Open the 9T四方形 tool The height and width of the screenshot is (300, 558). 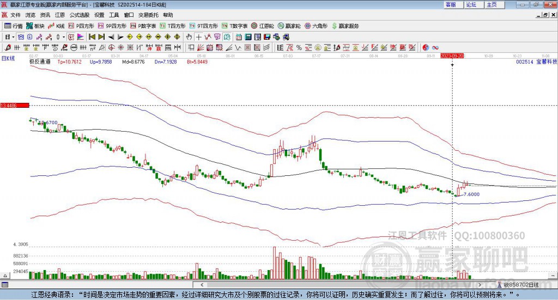click(204, 26)
